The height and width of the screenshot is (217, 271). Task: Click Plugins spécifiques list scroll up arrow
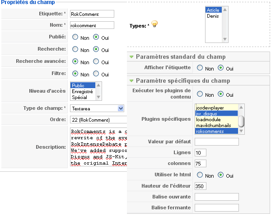pyautogui.click(x=241, y=107)
